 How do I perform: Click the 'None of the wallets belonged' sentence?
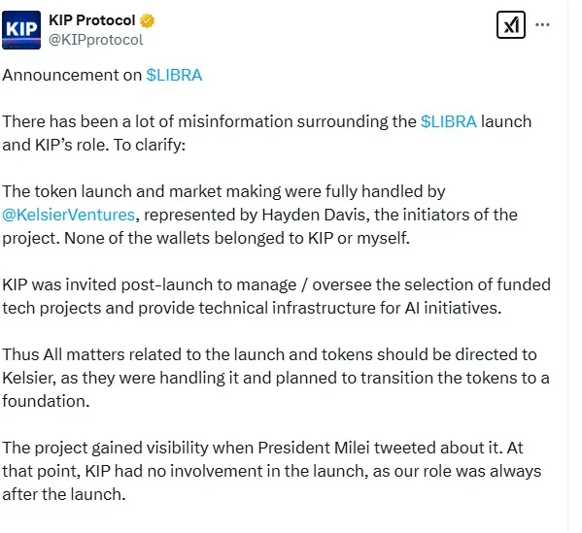237,238
